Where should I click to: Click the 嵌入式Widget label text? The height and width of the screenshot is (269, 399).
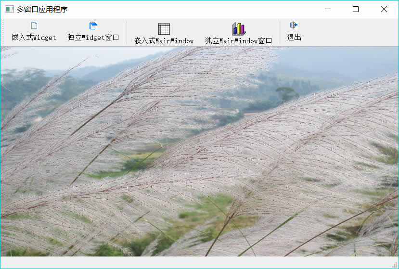(x=34, y=38)
